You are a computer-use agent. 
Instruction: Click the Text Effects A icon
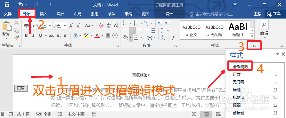(76, 35)
